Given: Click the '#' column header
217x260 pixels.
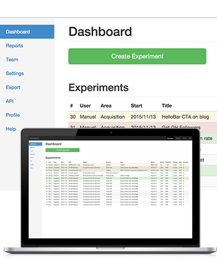Looking at the screenshot, I should [x=72, y=106].
